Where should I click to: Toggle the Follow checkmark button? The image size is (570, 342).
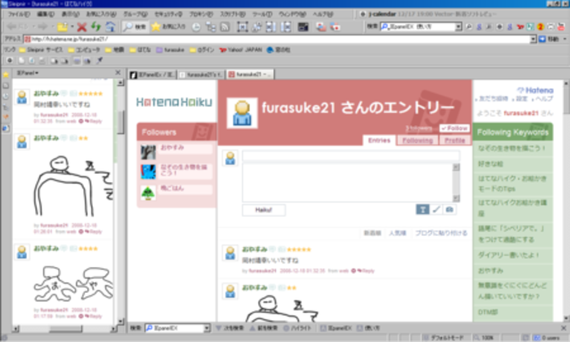(454, 128)
